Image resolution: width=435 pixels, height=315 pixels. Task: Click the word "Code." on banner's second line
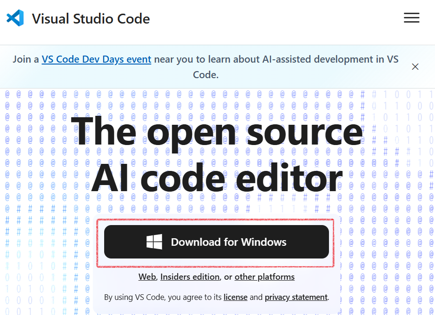click(x=205, y=75)
